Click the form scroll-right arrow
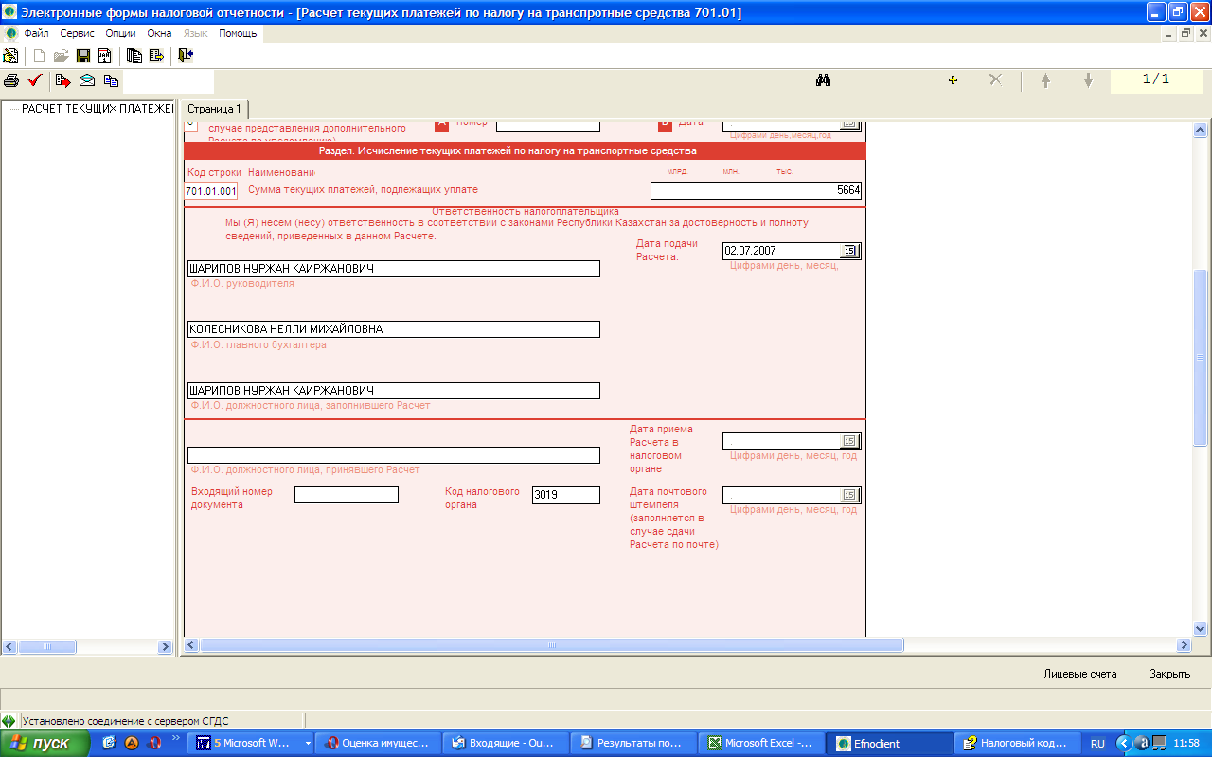This screenshot has width=1212, height=757. [1183, 645]
